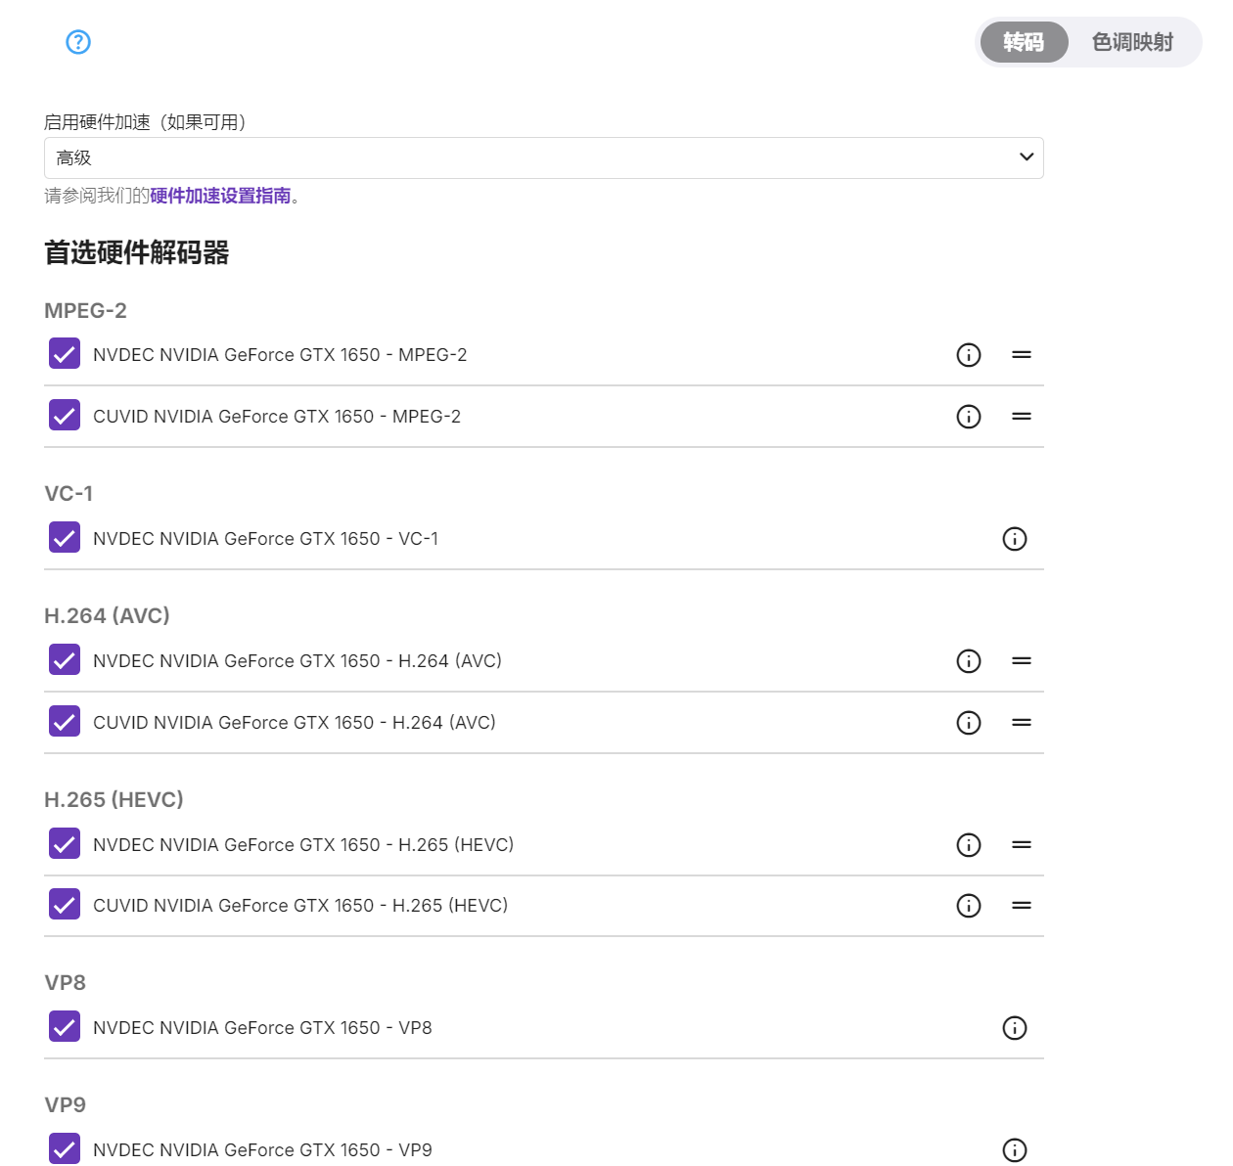
Task: Show info for NVDEC VP9 decoder
Action: click(1015, 1150)
